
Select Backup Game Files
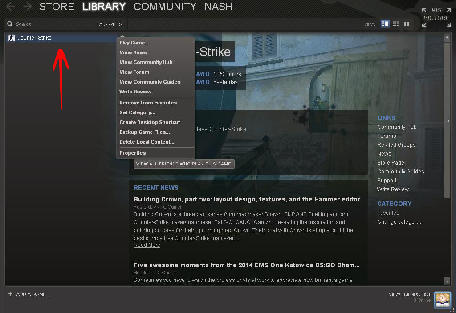pos(145,132)
